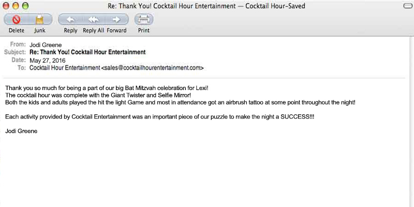This screenshot has width=414, height=207.
Task: Print the email using the printer icon
Action: pyautogui.click(x=144, y=20)
